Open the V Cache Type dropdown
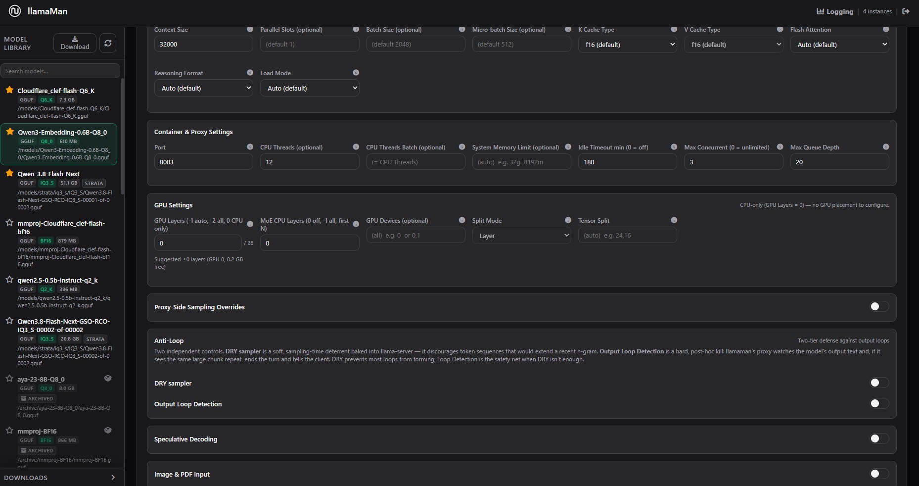919x486 pixels. coord(734,45)
